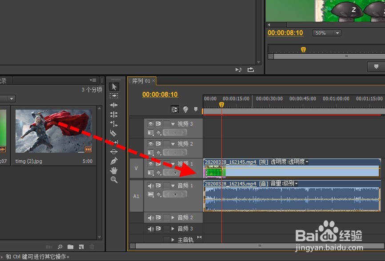Click the trash delete icon in project panel
This screenshot has height=261, width=385.
click(92, 246)
